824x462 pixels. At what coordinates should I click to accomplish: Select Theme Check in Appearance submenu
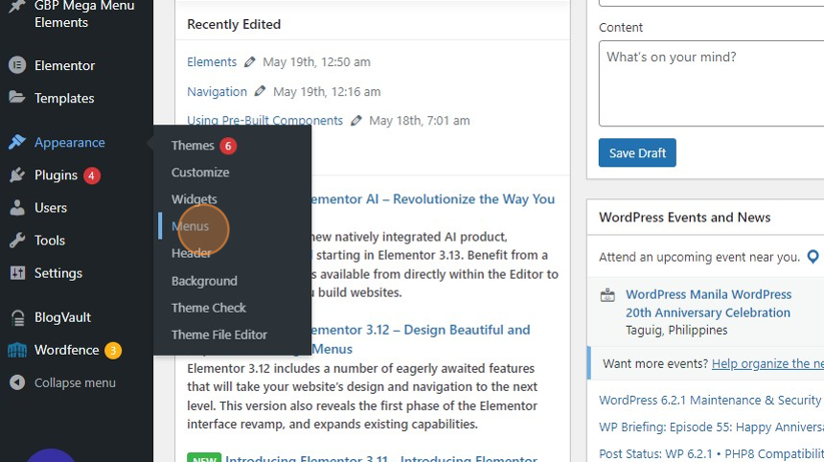pyautogui.click(x=209, y=308)
